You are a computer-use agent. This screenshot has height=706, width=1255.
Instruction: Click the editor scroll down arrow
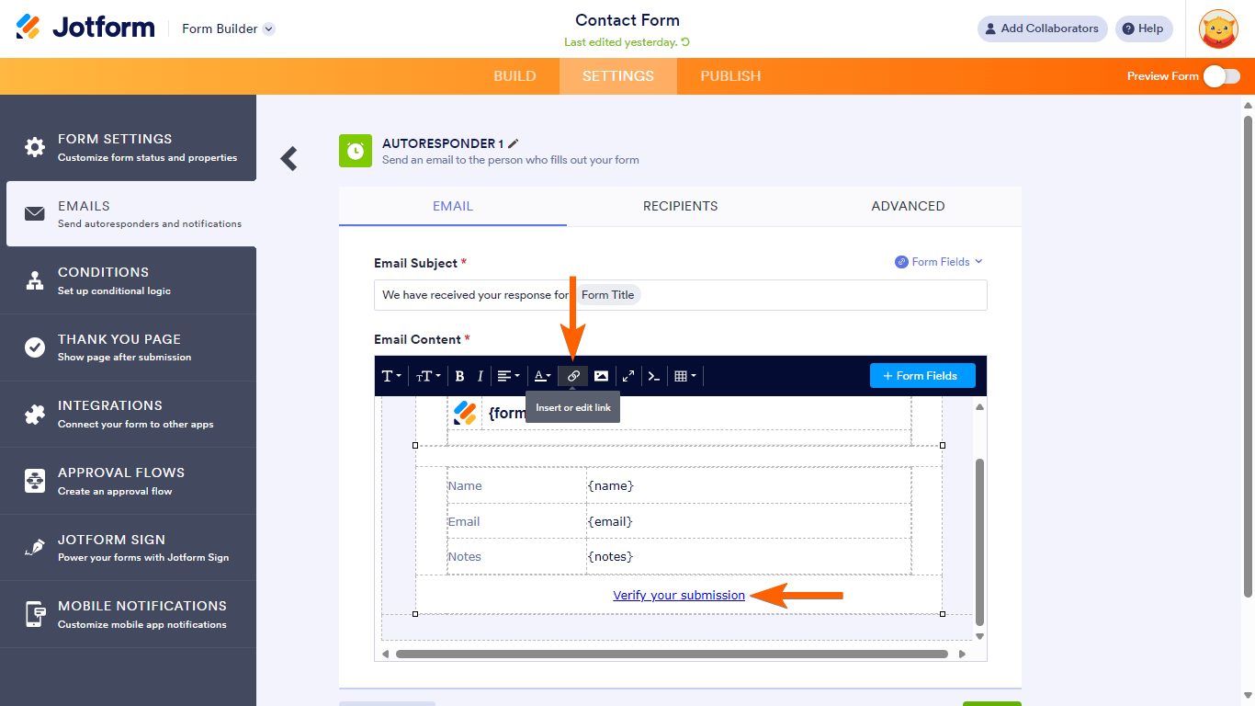pyautogui.click(x=980, y=636)
